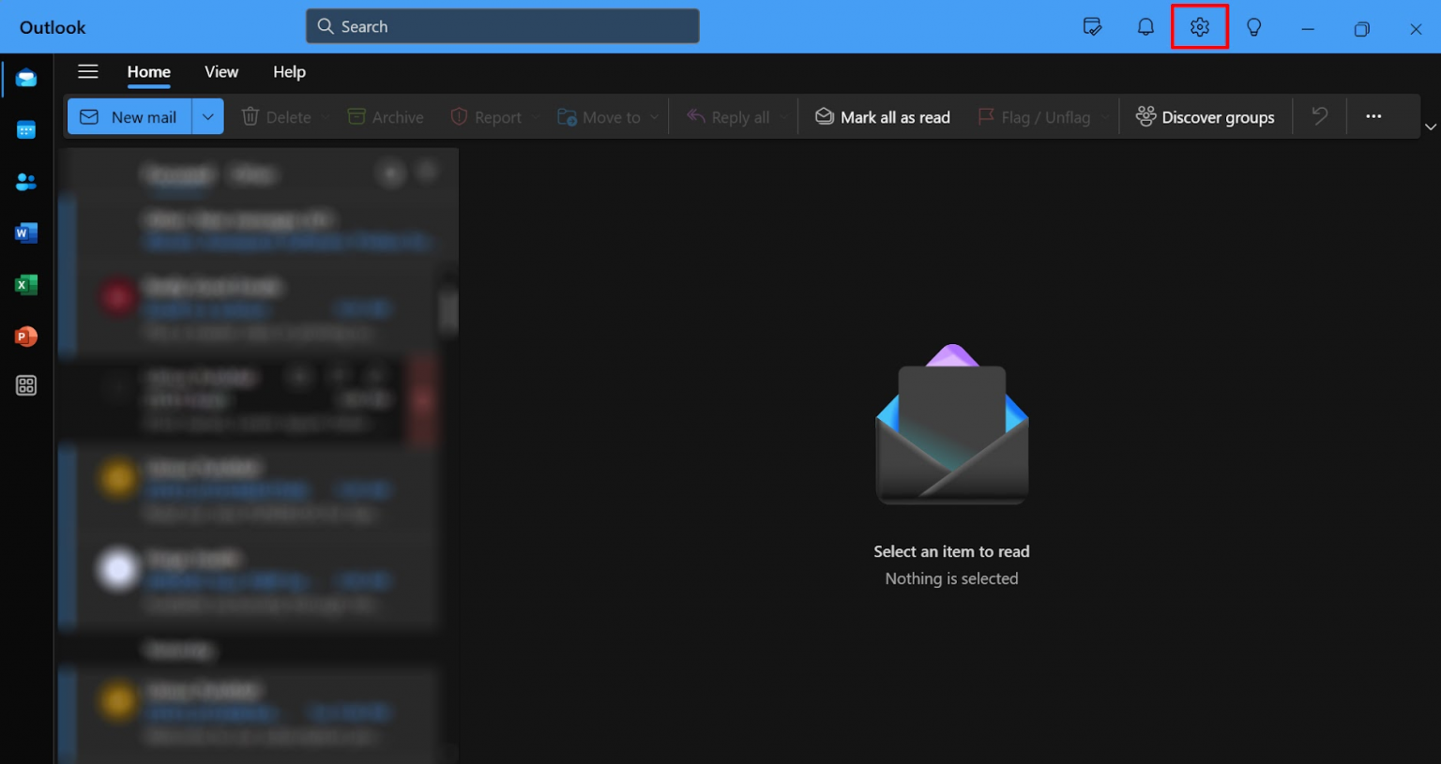Switch to the View tab
This screenshot has width=1441, height=764.
pos(221,72)
